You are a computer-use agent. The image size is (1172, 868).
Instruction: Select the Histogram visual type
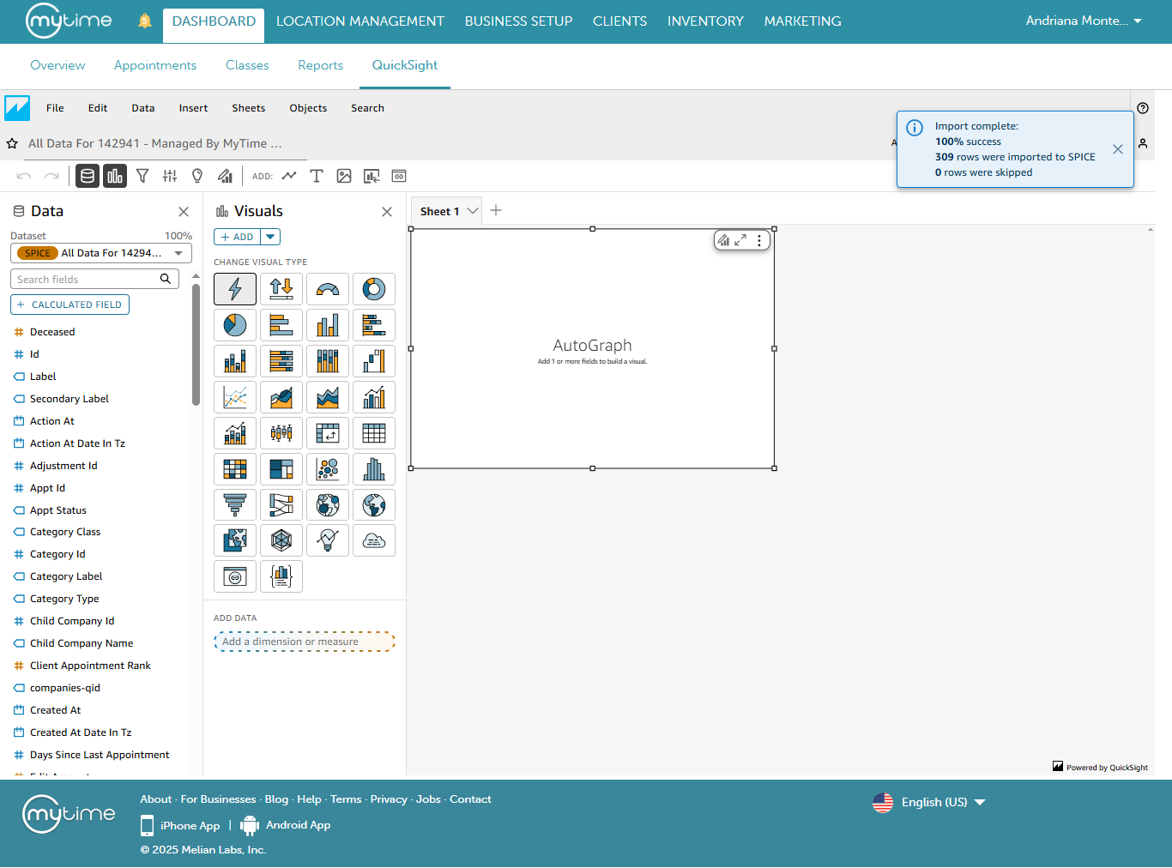[374, 469]
